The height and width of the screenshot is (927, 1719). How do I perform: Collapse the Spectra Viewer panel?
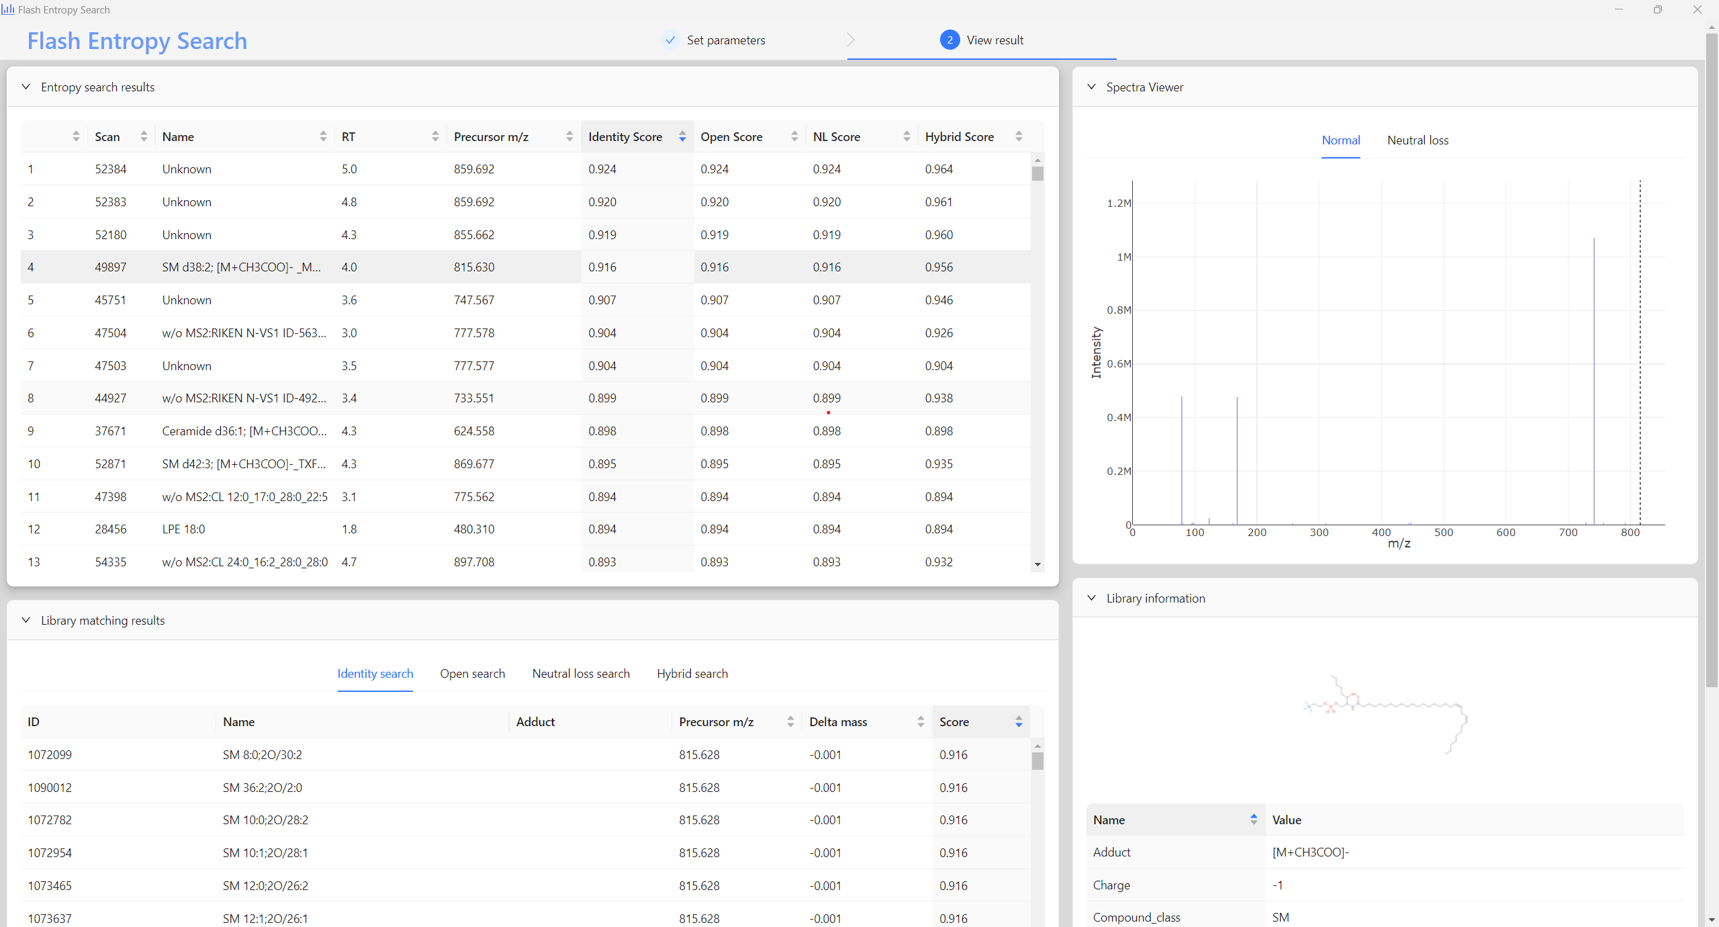coord(1089,87)
